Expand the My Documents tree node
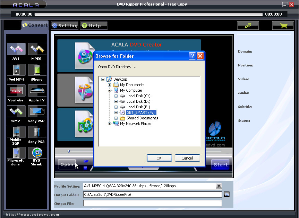Image resolution: width=299 pixels, height=218 pixels. [110, 85]
